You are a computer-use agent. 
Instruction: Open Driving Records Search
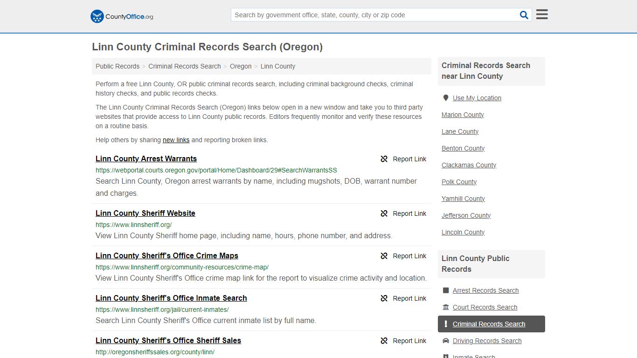click(487, 341)
